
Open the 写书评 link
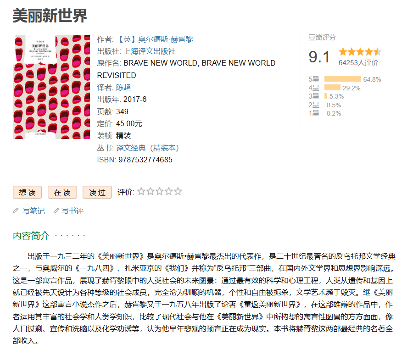pos(73,211)
